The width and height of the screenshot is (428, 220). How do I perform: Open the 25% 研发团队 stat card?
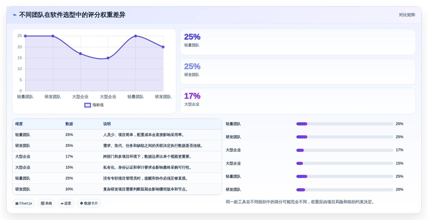298,71
